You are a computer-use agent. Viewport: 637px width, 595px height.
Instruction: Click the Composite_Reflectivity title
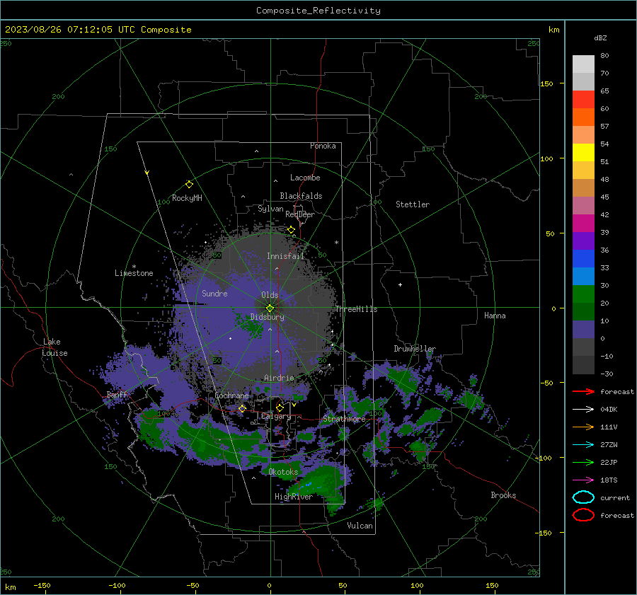pyautogui.click(x=318, y=11)
